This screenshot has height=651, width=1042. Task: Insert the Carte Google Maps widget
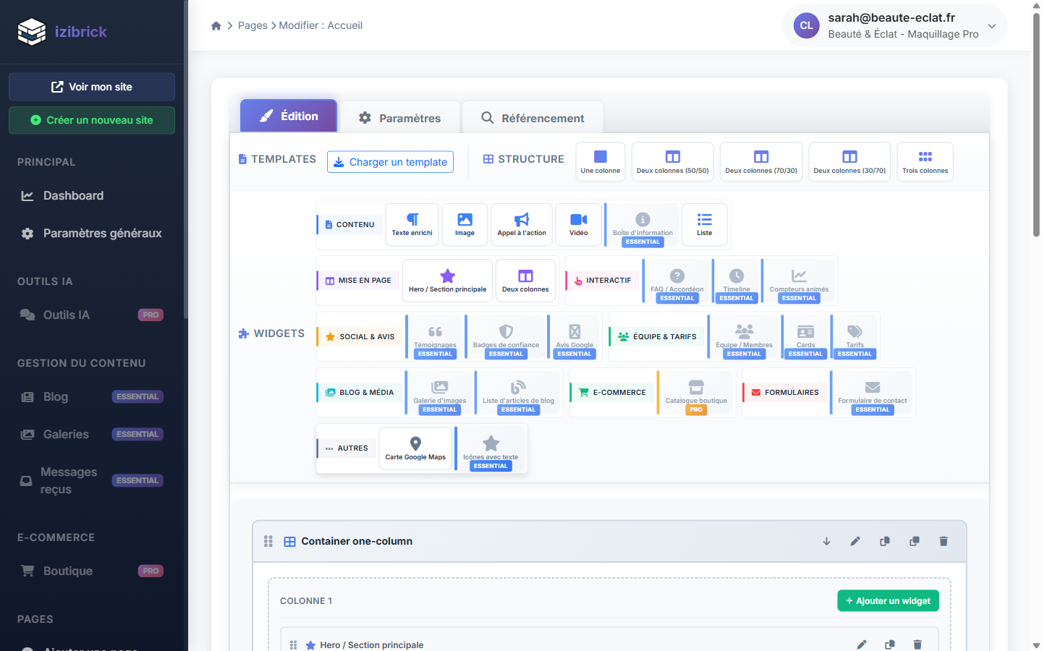click(415, 448)
